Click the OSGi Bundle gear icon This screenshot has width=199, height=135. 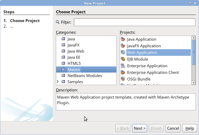point(123,79)
